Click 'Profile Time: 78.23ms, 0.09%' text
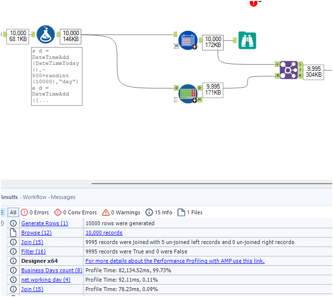 click(x=122, y=289)
